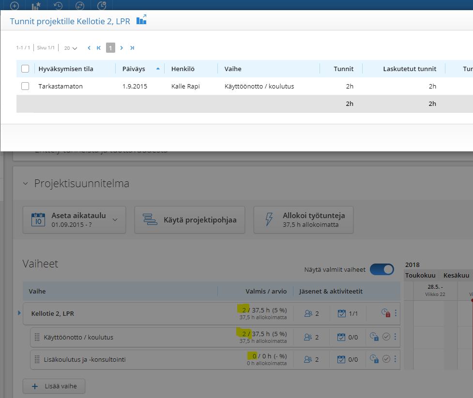The width and height of the screenshot is (473, 398).
Task: Grab the handle of Lisäkoulutus ja -konsultointi row
Action: coord(37,359)
